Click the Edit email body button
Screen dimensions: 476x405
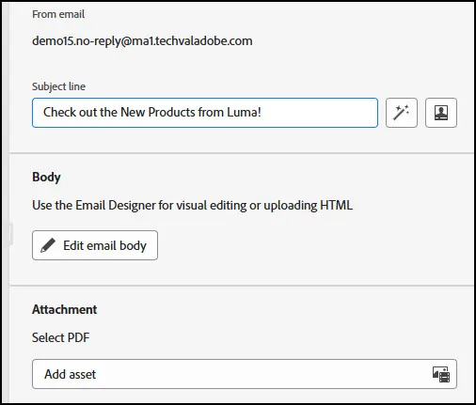coord(95,245)
